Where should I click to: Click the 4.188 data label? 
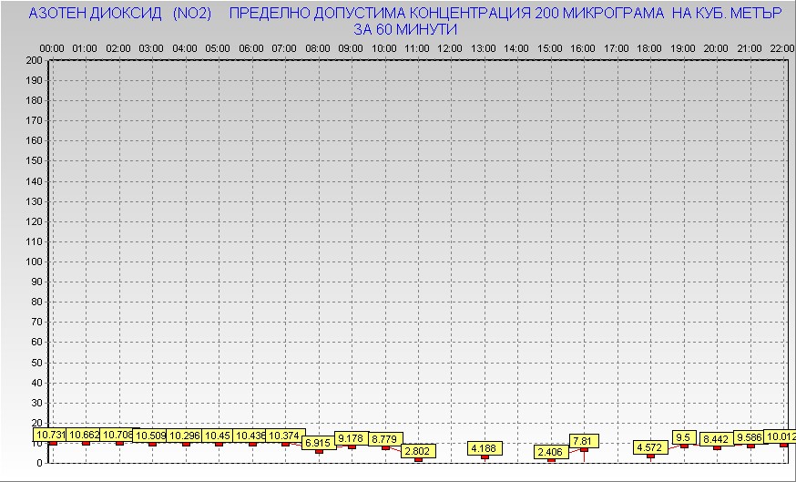click(x=485, y=448)
